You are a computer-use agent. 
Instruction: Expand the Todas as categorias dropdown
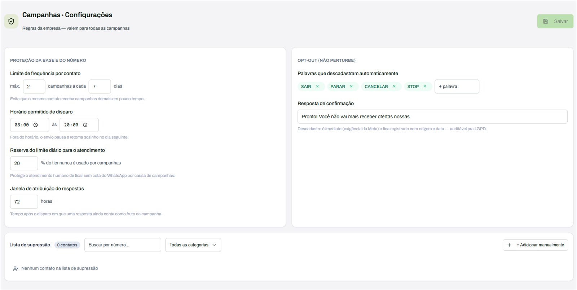193,245
